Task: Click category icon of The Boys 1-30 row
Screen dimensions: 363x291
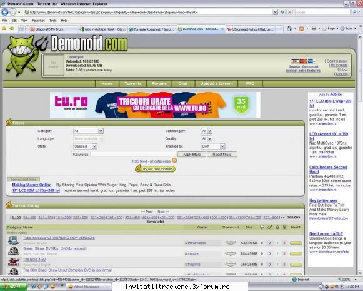Action: [x=13, y=262]
